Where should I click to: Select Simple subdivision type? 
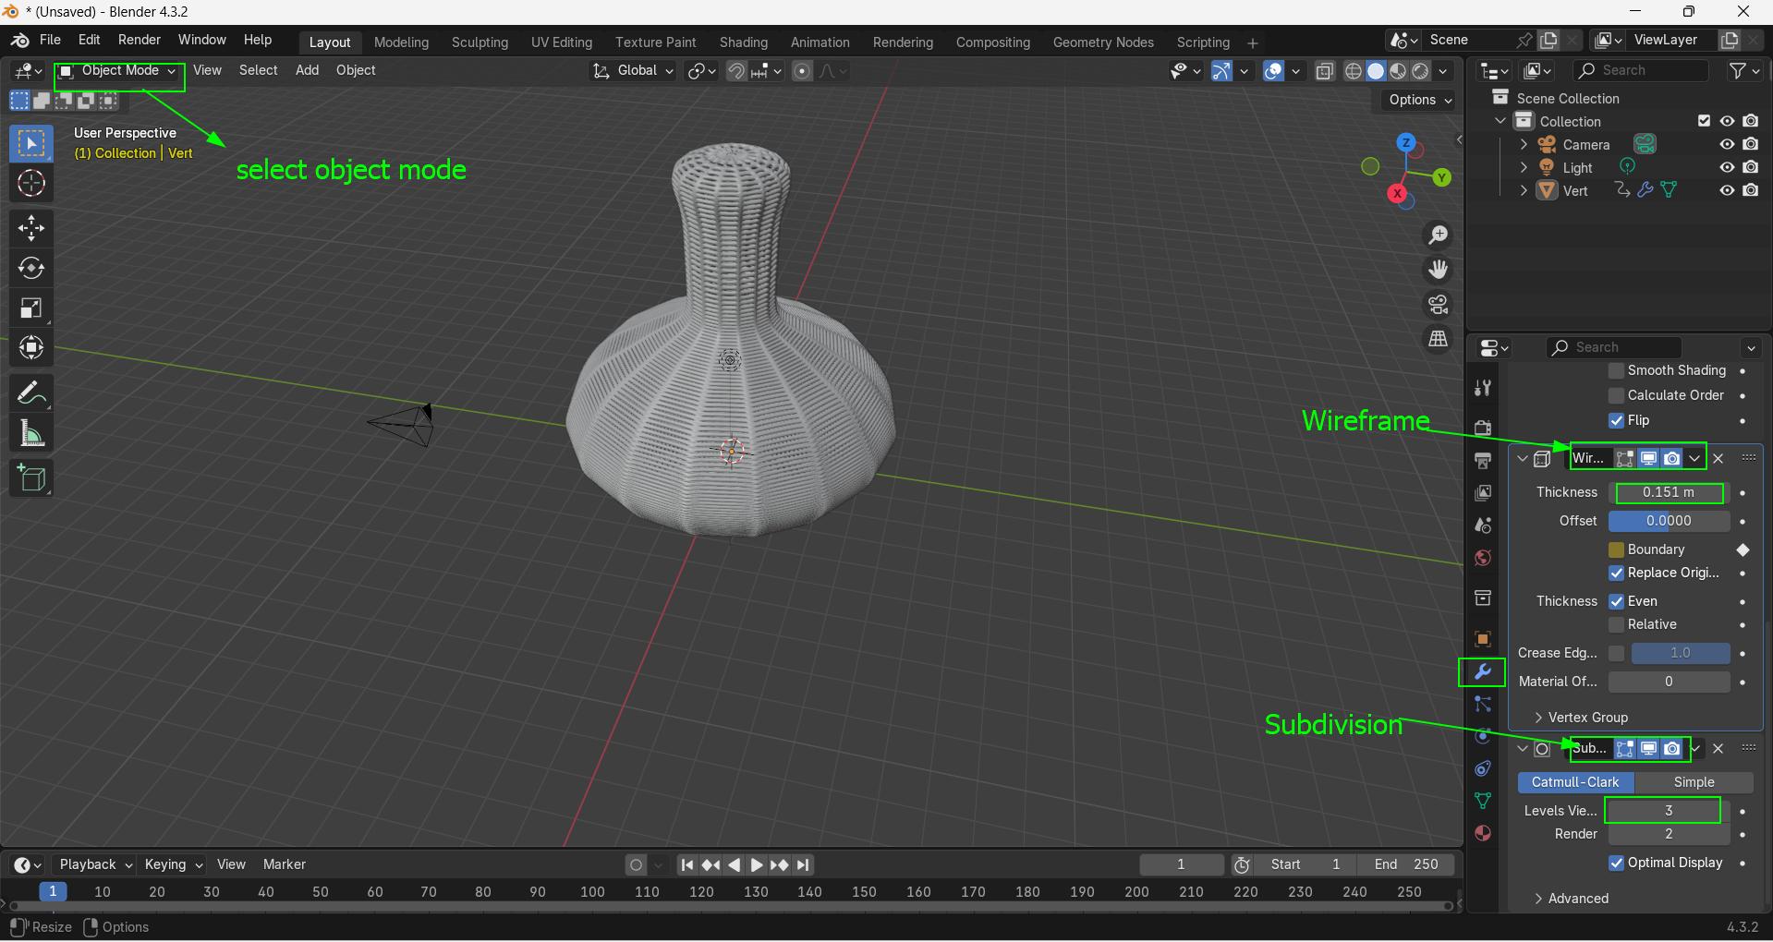pos(1694,782)
